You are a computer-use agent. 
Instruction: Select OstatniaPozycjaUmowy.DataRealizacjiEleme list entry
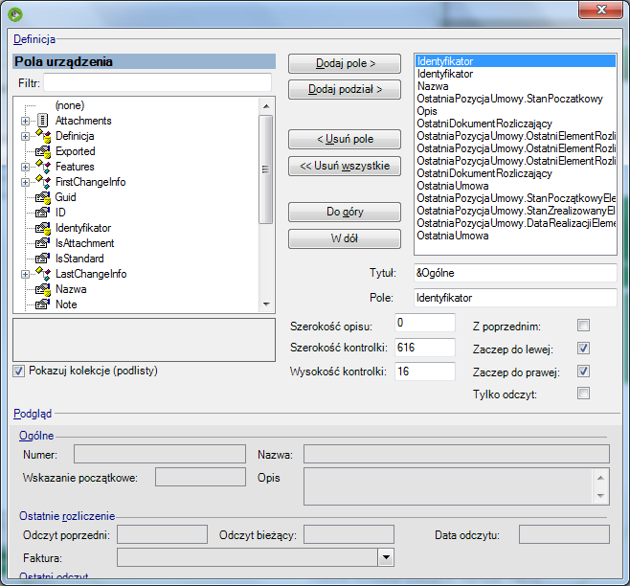tap(516, 223)
